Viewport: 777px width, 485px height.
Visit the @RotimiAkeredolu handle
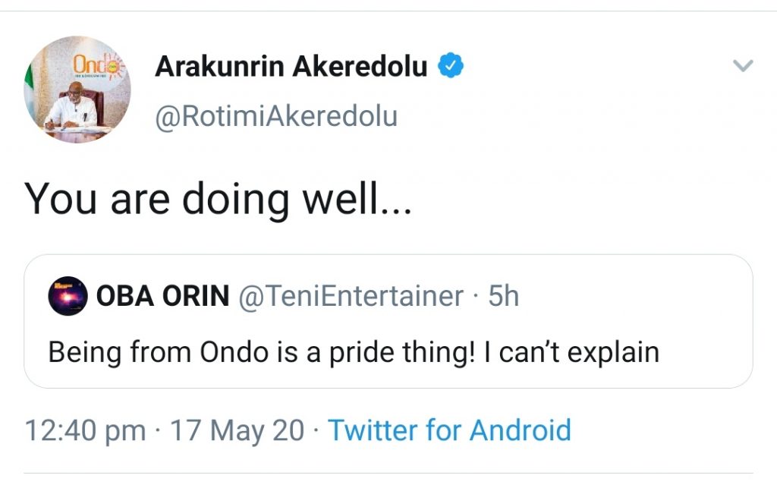pos(276,117)
